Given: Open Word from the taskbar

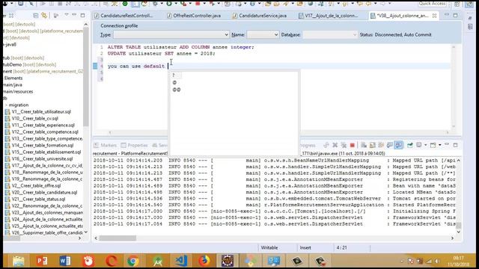Looking at the screenshot, I should coord(65,261).
